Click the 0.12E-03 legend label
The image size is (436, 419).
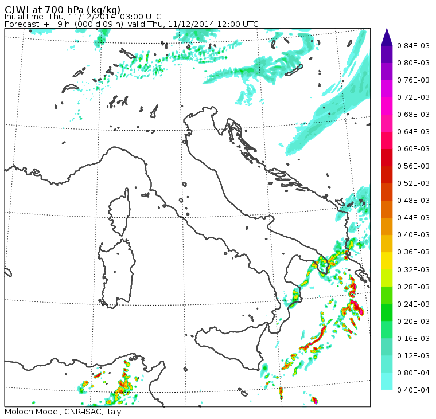tap(413, 356)
